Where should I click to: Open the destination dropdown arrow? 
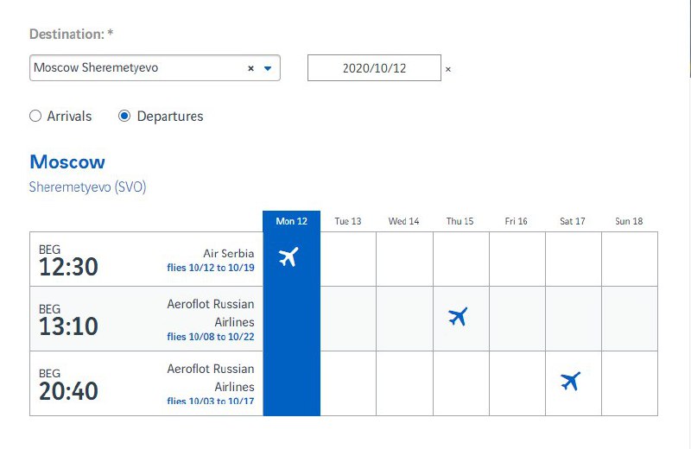click(x=268, y=68)
